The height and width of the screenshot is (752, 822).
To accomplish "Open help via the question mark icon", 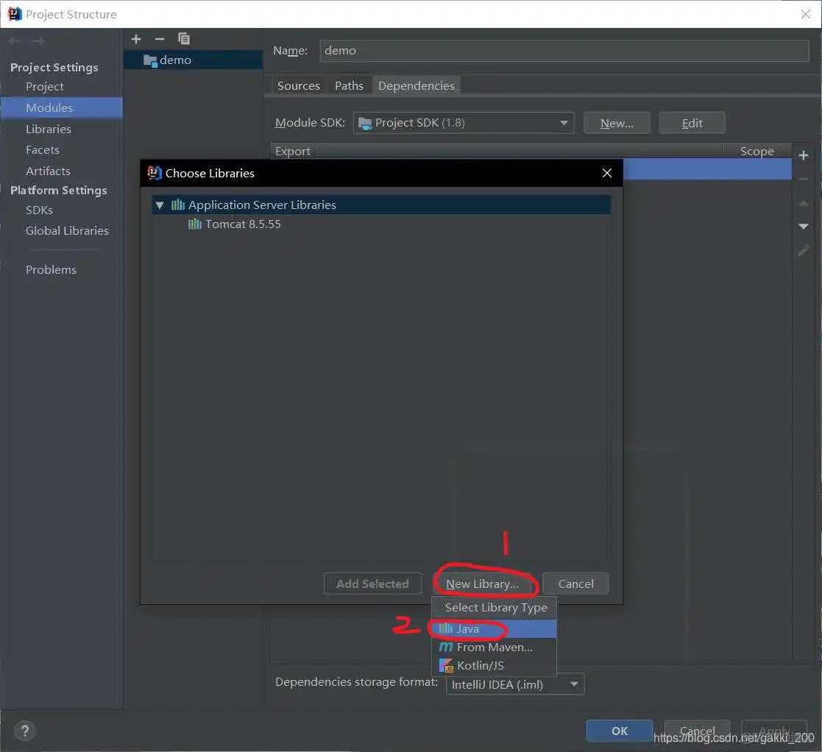I will [x=24, y=730].
